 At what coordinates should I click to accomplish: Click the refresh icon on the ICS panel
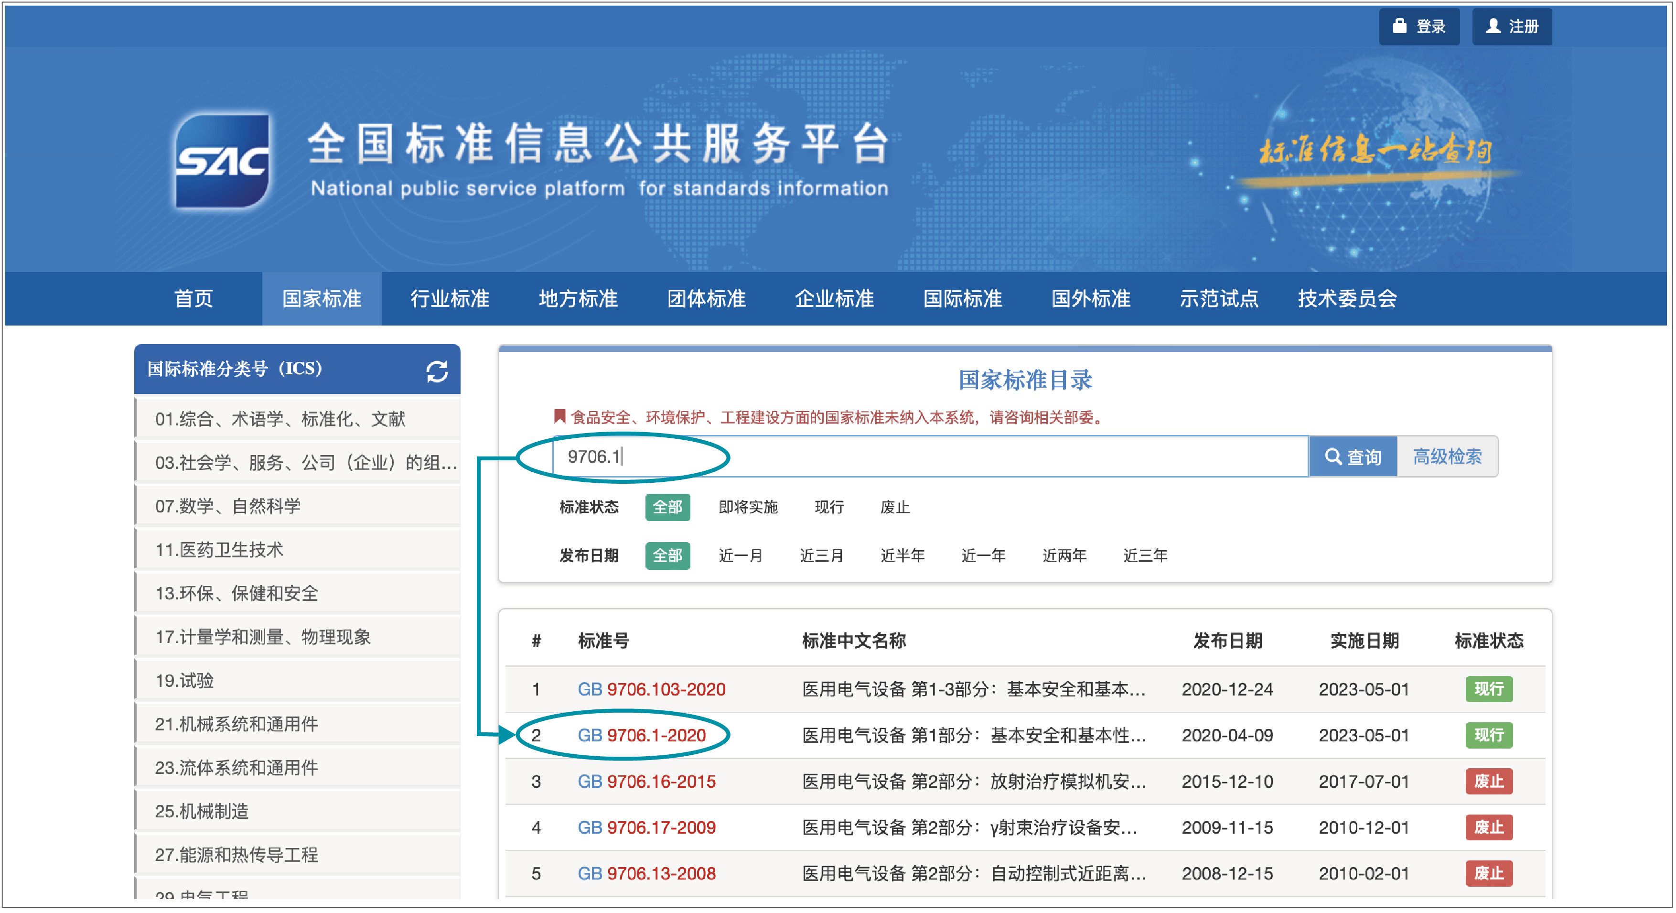tap(437, 371)
